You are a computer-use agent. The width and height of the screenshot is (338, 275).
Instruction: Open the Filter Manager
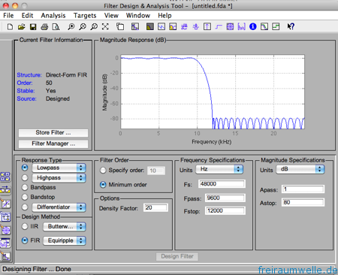tap(53, 144)
